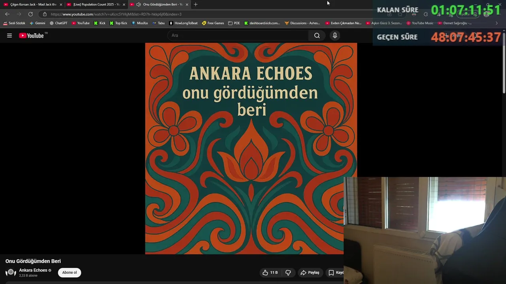Open Tabu bookmark
Image resolution: width=506 pixels, height=284 pixels.
(159, 23)
